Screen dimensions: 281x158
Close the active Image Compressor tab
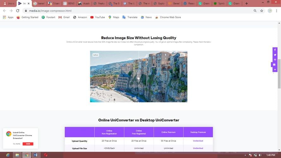[28, 3]
